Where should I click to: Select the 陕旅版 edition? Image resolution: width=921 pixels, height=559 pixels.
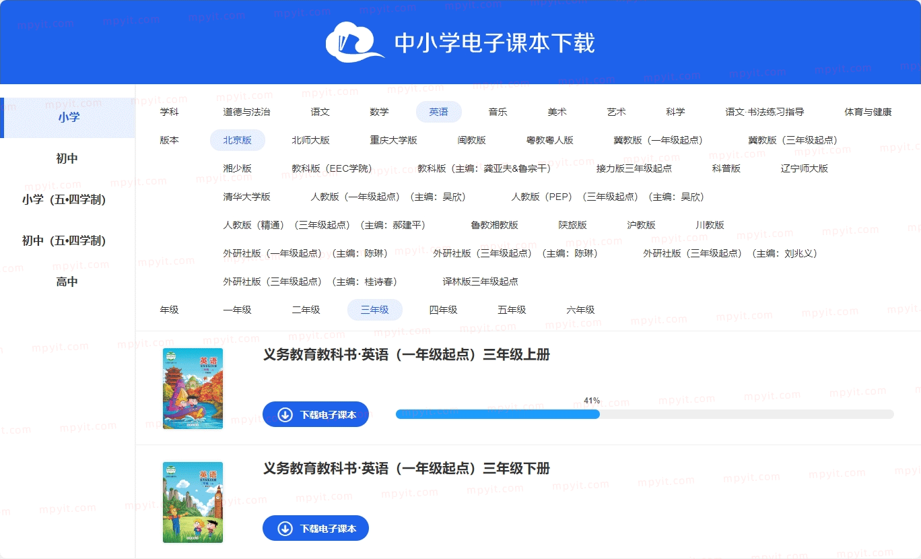[x=573, y=225]
